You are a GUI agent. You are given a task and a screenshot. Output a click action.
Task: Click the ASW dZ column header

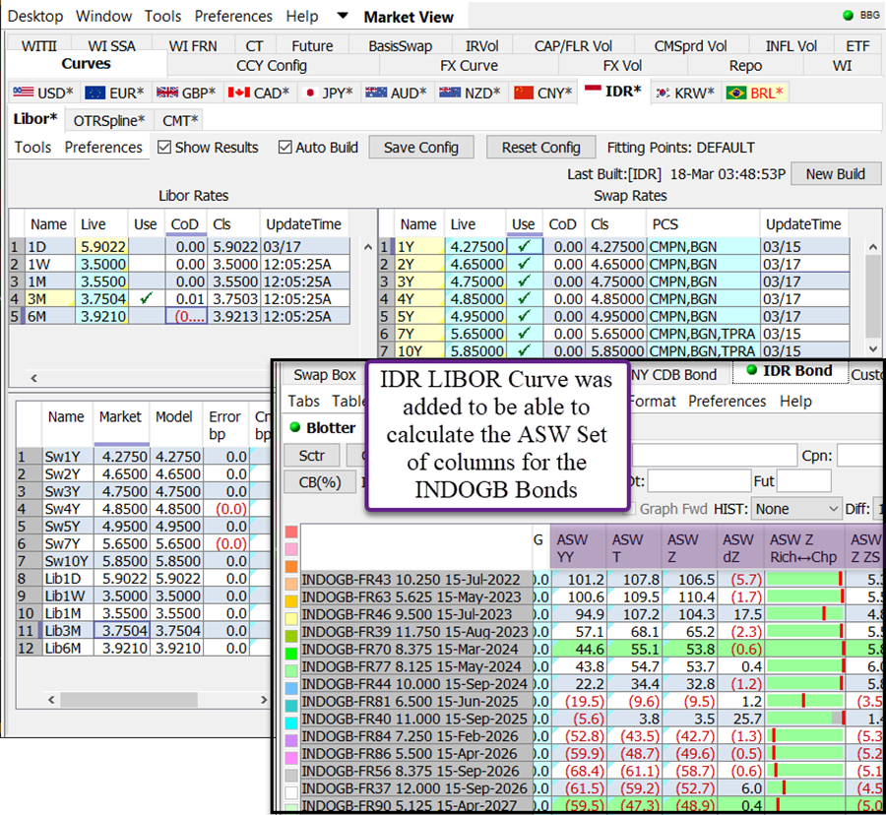click(x=739, y=548)
